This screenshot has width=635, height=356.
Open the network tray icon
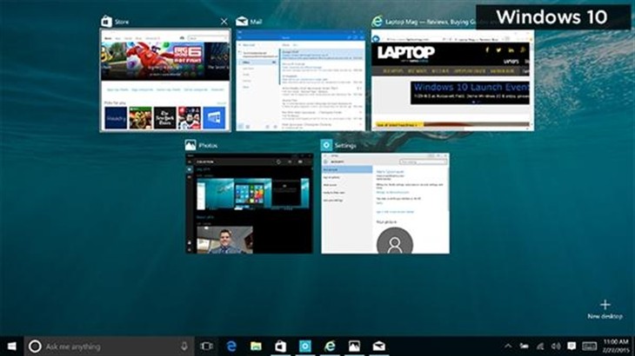pos(540,346)
